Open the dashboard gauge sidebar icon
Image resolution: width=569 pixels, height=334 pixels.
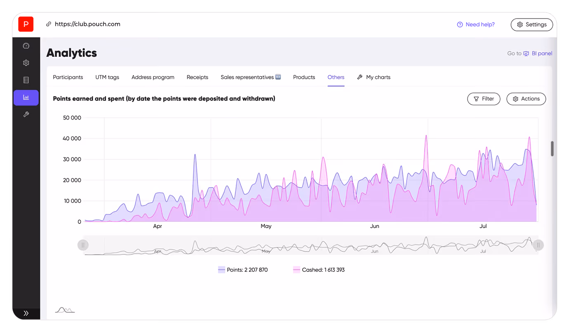pos(26,46)
